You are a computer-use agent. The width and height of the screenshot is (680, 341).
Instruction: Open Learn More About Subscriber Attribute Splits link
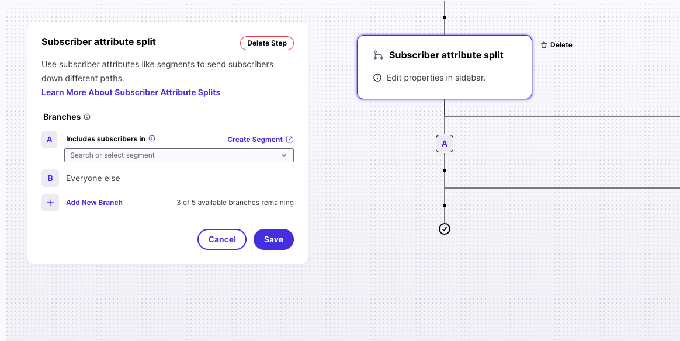(x=131, y=92)
